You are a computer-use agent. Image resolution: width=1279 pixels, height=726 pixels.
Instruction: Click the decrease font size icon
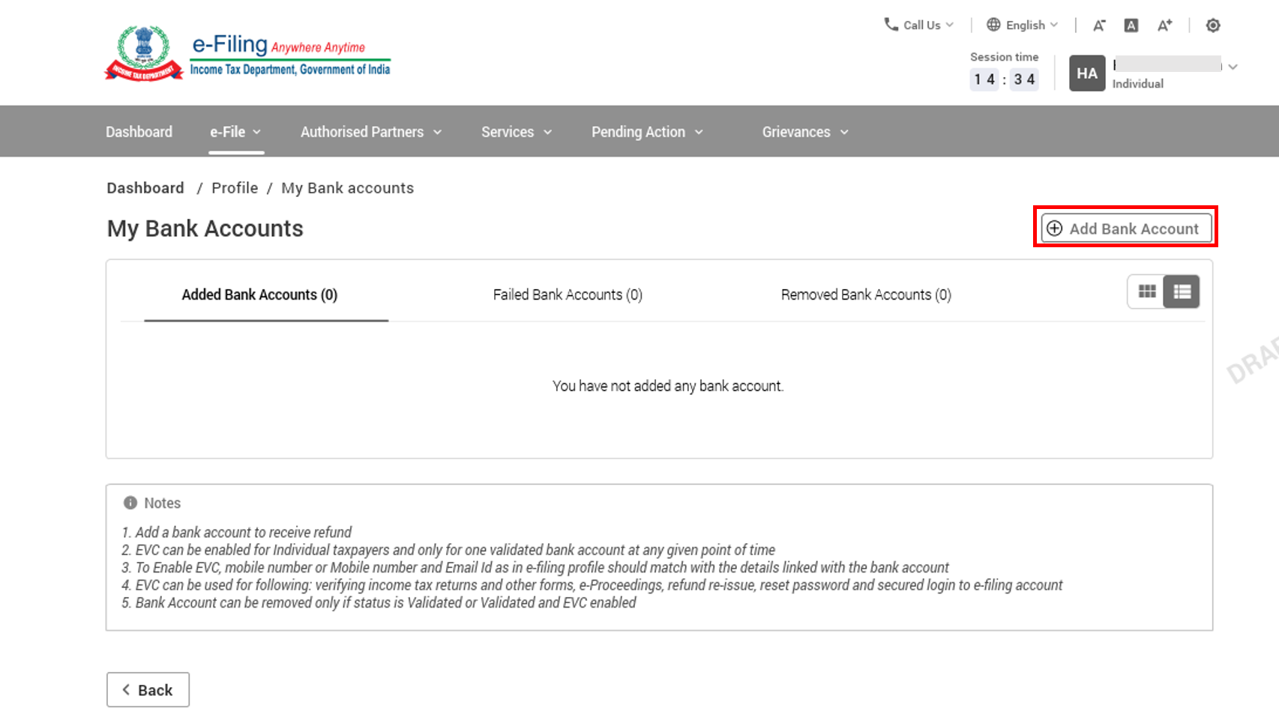(x=1099, y=25)
